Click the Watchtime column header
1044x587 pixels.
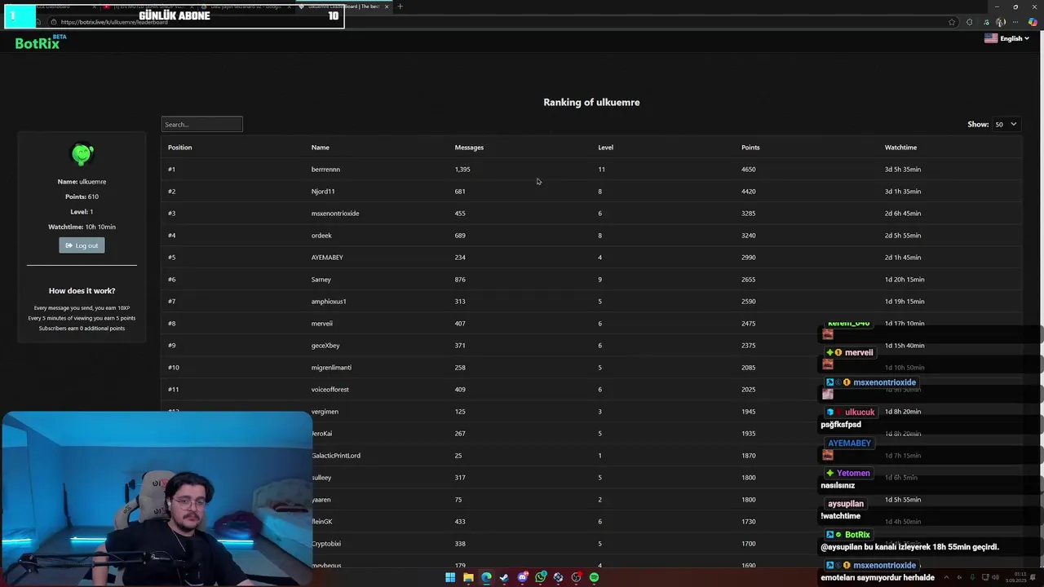(900, 148)
